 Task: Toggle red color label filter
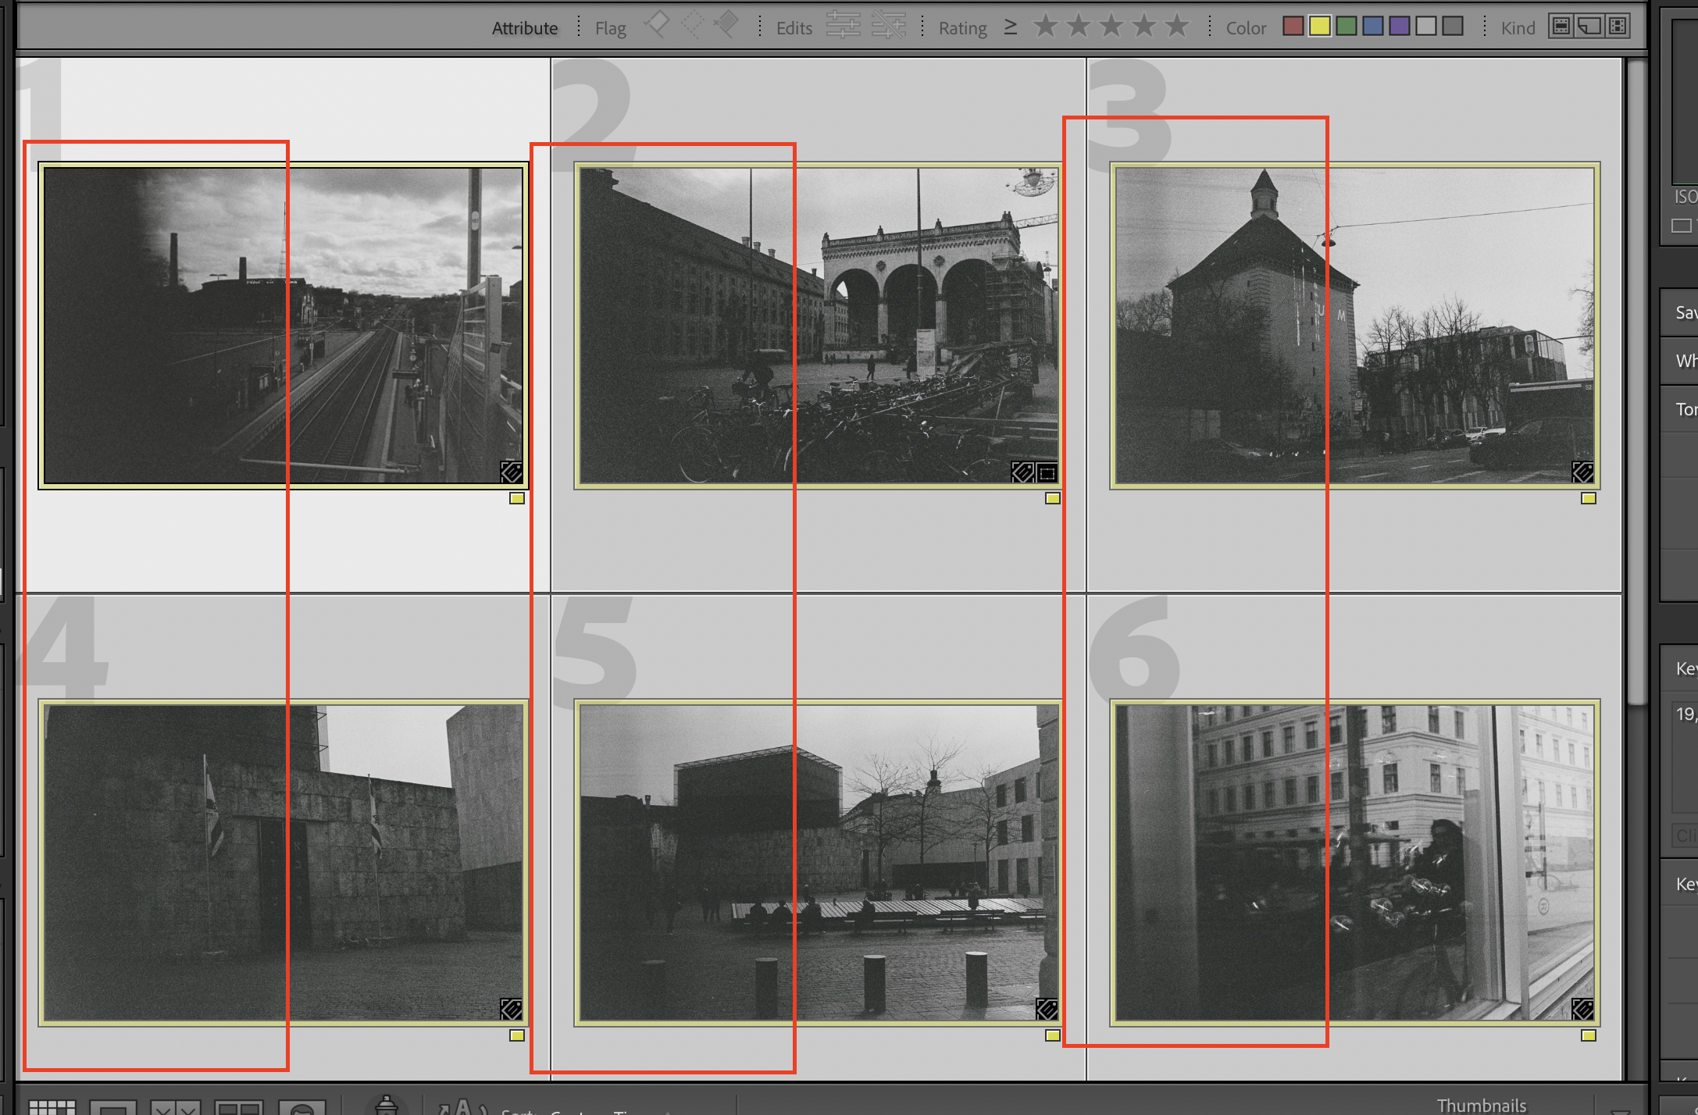tap(1293, 27)
